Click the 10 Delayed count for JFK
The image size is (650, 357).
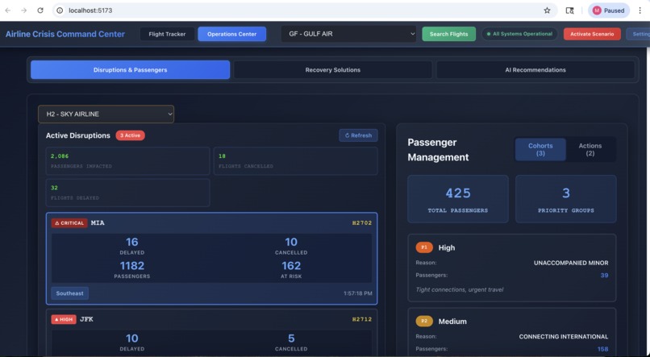131,338
